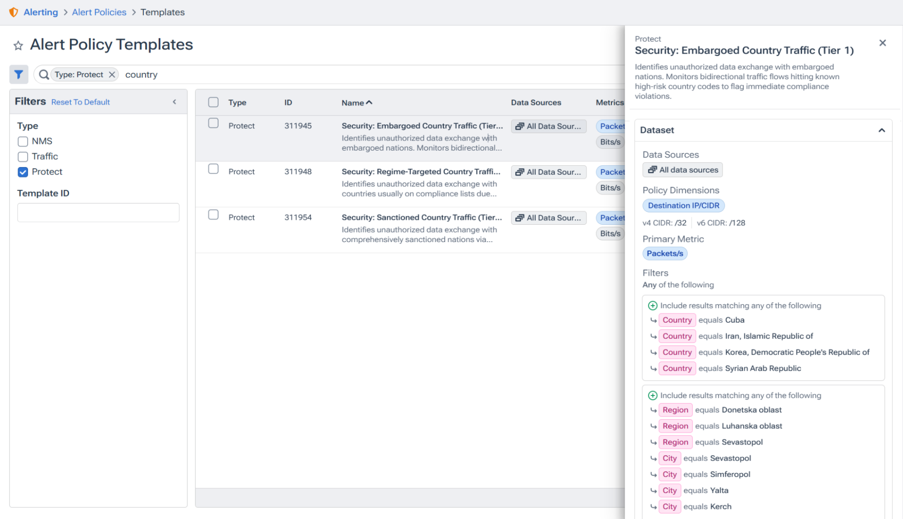The width and height of the screenshot is (903, 519).
Task: Click the City tag for Yalta
Action: coord(669,491)
